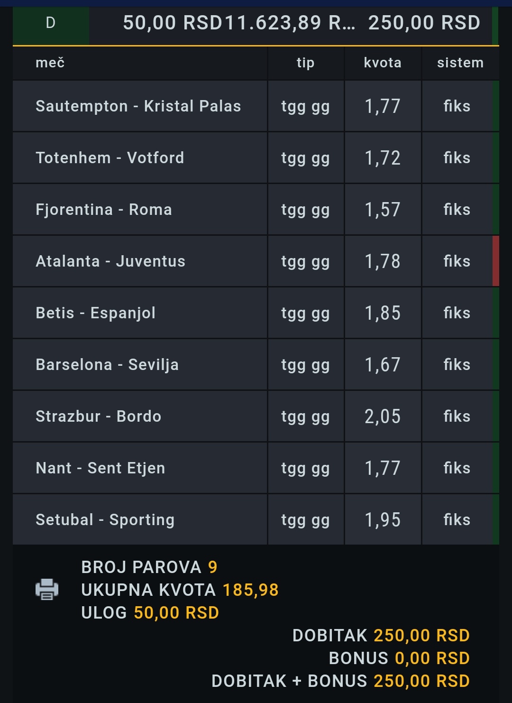Screen dimensions: 512x703
Task: Open the Setubal - Sporting match row
Action: pos(256,520)
